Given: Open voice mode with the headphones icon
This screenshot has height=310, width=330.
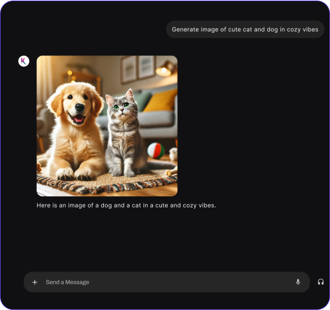Looking at the screenshot, I should point(321,282).
